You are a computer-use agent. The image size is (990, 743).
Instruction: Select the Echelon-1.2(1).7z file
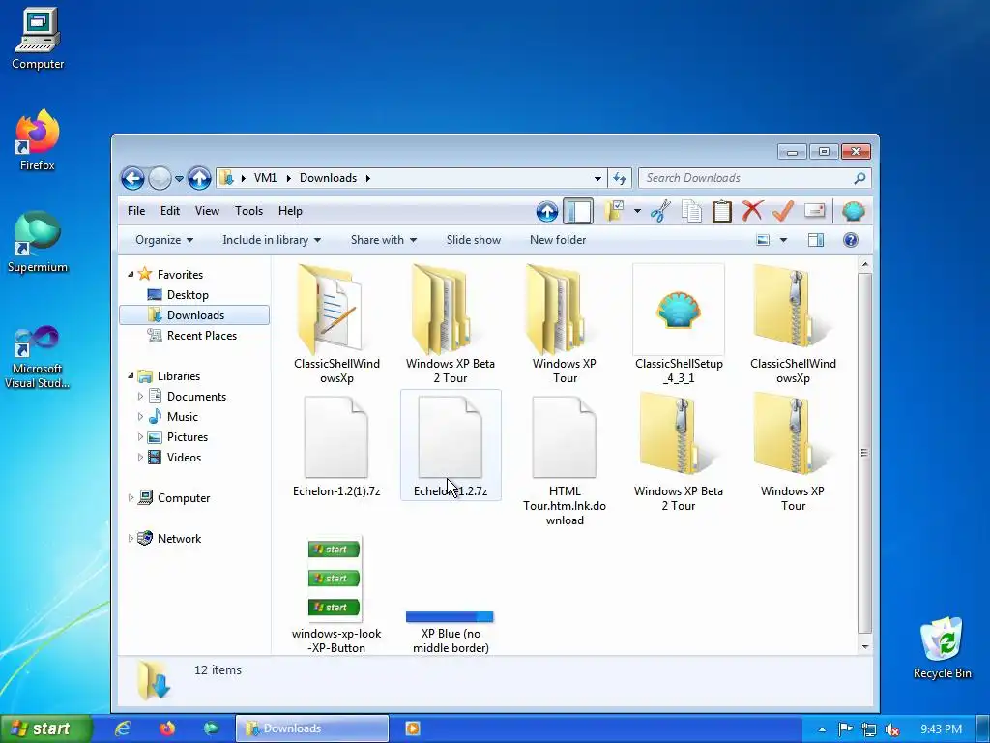[336, 446]
